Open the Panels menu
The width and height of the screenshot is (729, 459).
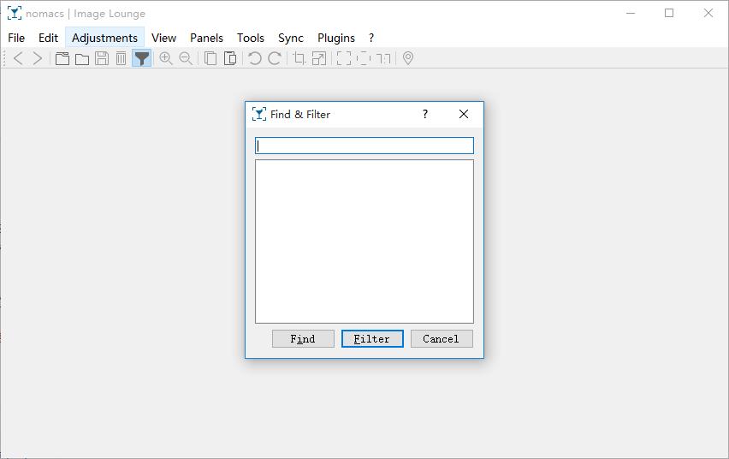(206, 38)
